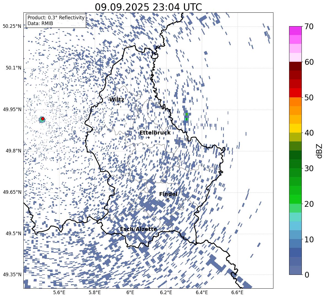Image resolution: width=326 pixels, height=298 pixels.
Task: Click the plus marker under Esch/Alzette
Action: [x=129, y=234]
